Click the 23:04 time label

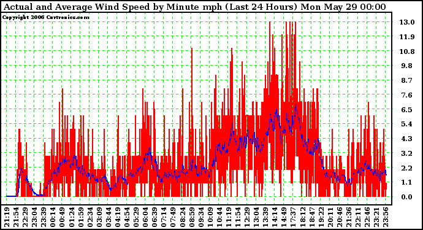34,217
